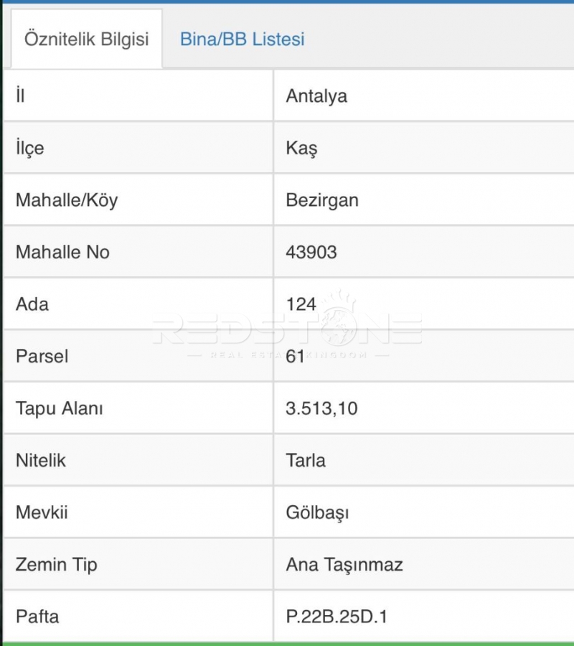Select the Pafta value P.22B.25D.1
Image resolution: width=574 pixels, height=646 pixels.
pyautogui.click(x=337, y=617)
